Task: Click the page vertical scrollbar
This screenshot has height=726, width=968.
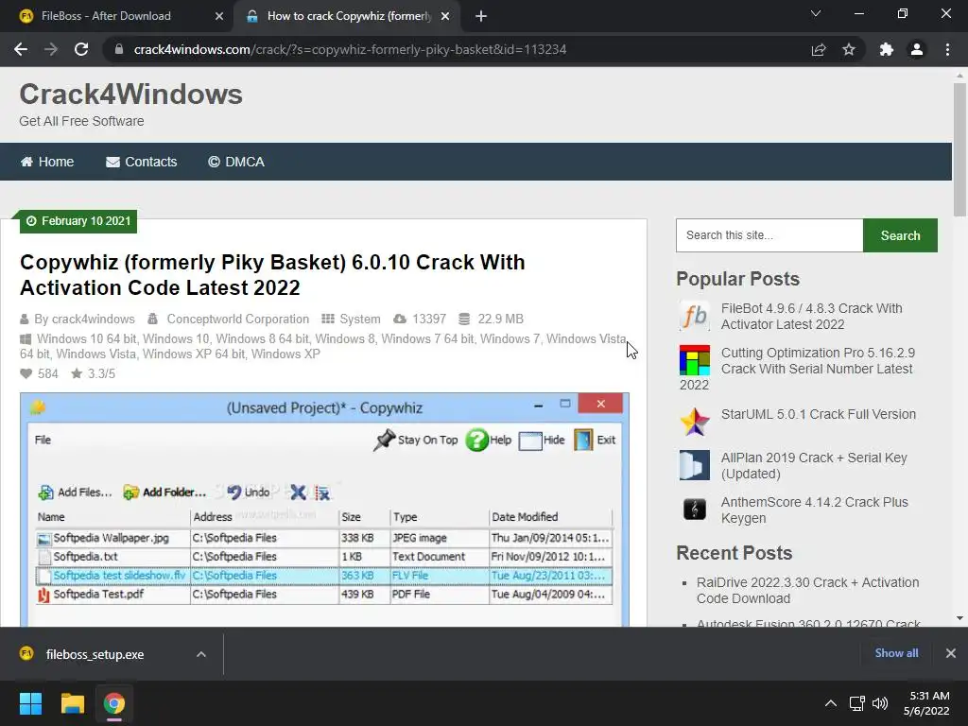Action: tap(959, 150)
